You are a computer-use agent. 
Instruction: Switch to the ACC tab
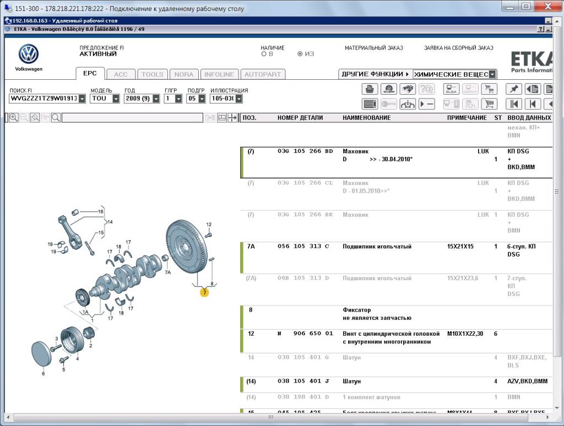121,74
